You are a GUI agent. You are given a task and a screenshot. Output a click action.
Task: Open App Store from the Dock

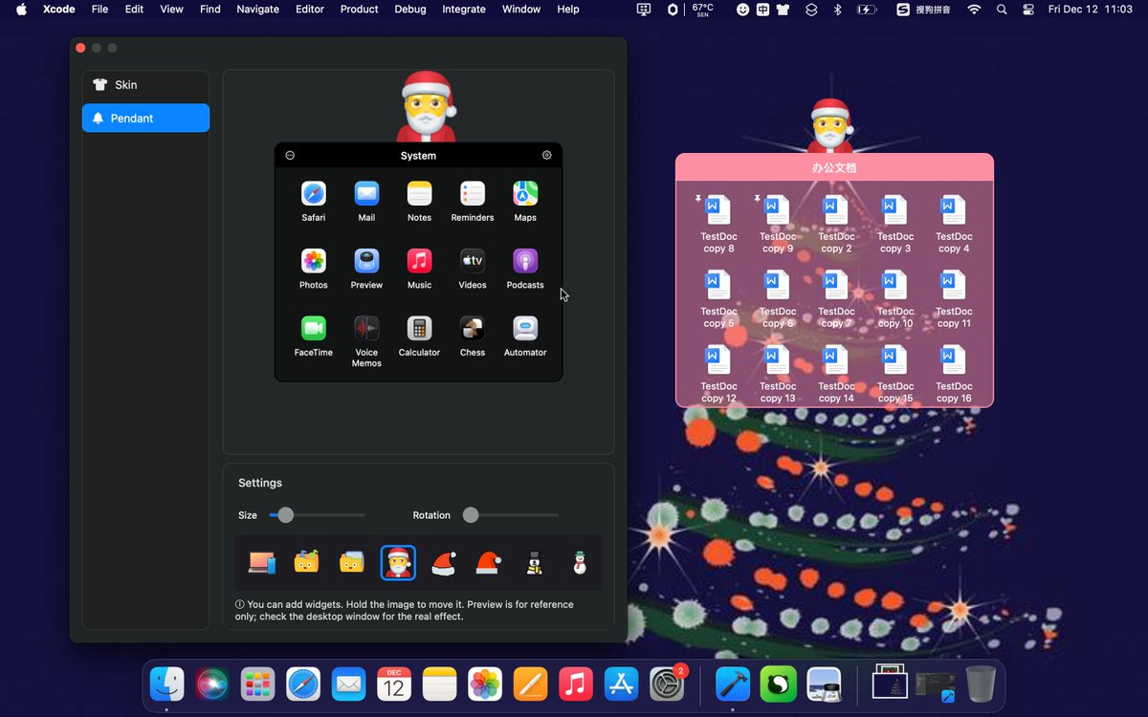tap(621, 684)
